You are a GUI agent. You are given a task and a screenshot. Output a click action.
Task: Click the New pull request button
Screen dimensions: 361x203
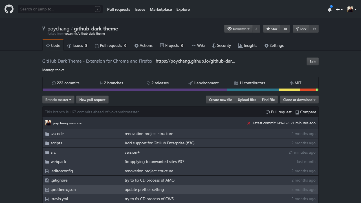click(92, 100)
